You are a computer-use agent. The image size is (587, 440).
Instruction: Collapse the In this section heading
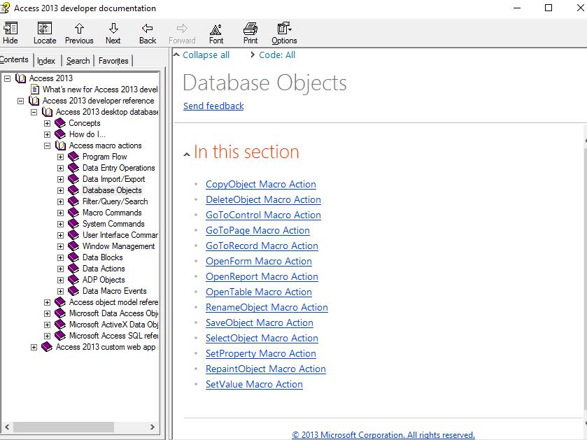[x=186, y=154]
